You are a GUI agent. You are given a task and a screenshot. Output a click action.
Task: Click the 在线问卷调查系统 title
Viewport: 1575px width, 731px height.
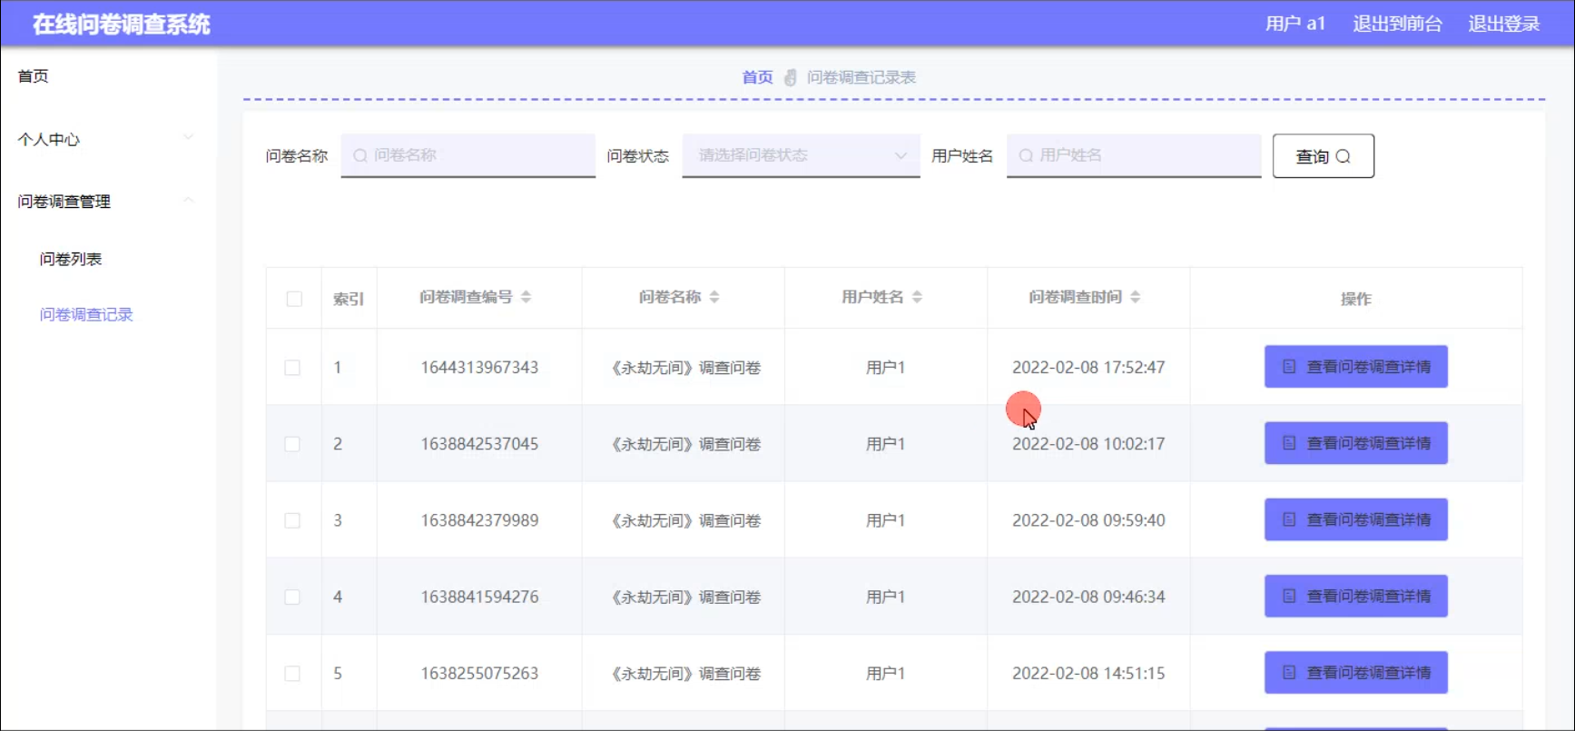[122, 25]
